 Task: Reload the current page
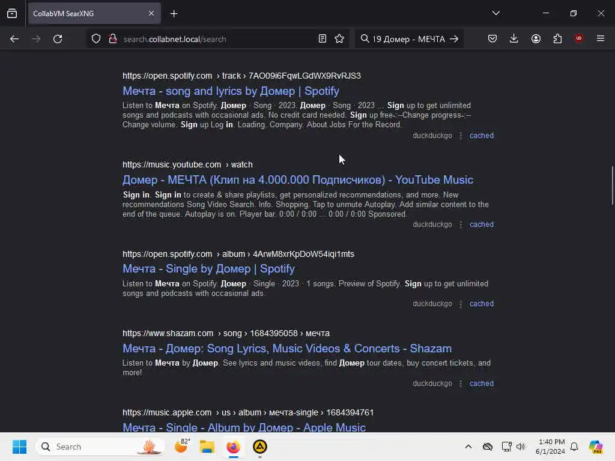click(58, 39)
